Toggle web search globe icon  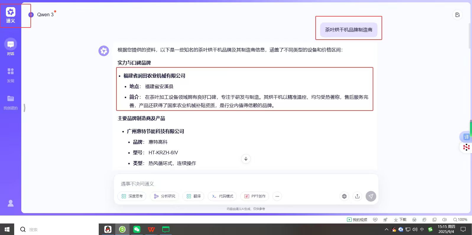344,196
